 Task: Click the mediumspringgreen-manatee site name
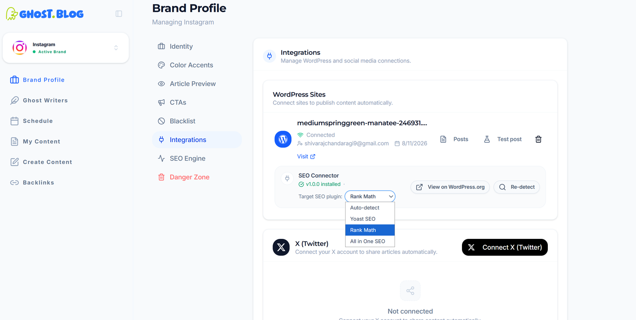coord(362,123)
